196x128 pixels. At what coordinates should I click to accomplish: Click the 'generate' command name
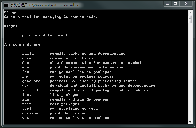(x=31, y=81)
